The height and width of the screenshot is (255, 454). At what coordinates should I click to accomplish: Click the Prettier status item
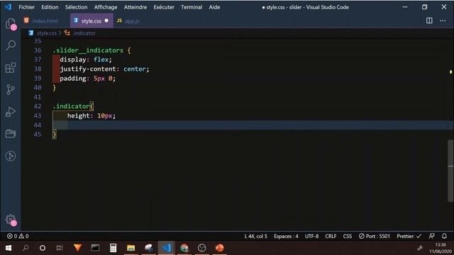[409, 236]
